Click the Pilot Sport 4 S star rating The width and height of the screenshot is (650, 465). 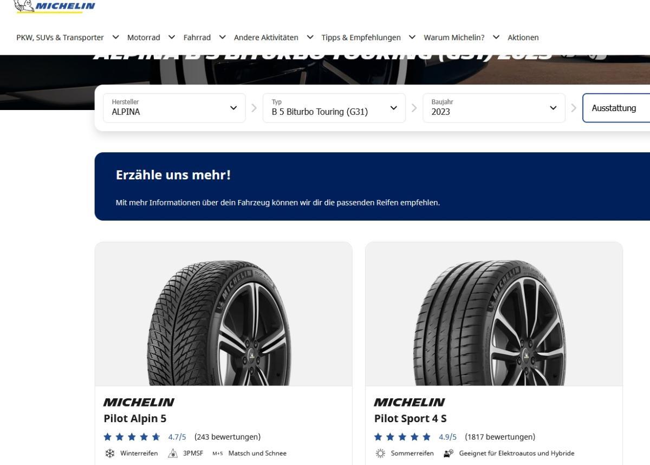click(x=403, y=437)
